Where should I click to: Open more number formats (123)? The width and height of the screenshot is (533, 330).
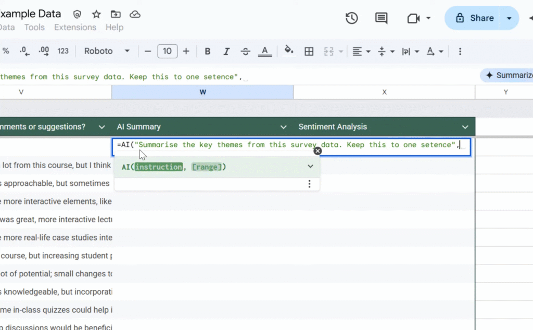click(63, 51)
